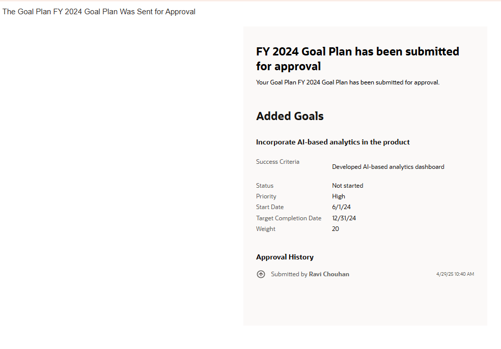Image resolution: width=501 pixels, height=349 pixels.
Task: Click the 'Your Goal Plan FY 2024' confirmation sentence
Action: point(347,82)
